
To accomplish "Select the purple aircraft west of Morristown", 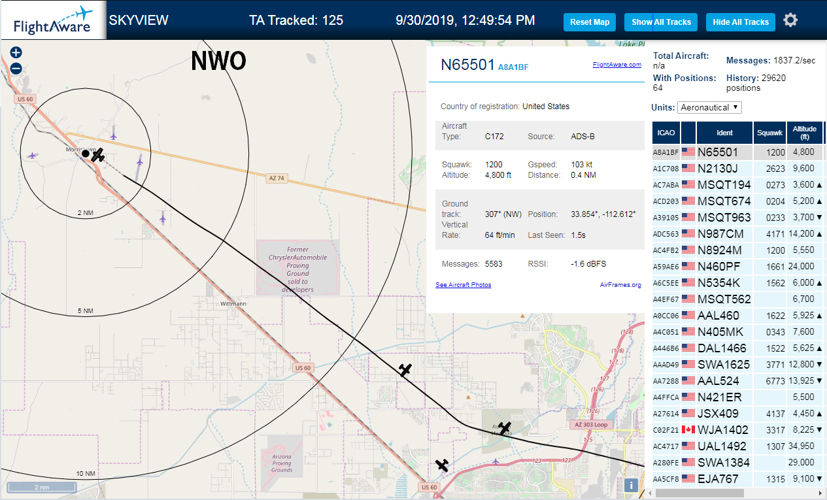I will (33, 156).
